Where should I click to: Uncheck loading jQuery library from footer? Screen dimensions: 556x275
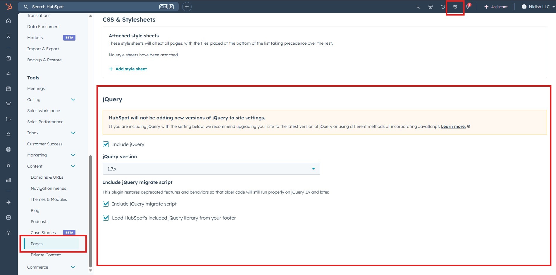click(x=106, y=217)
